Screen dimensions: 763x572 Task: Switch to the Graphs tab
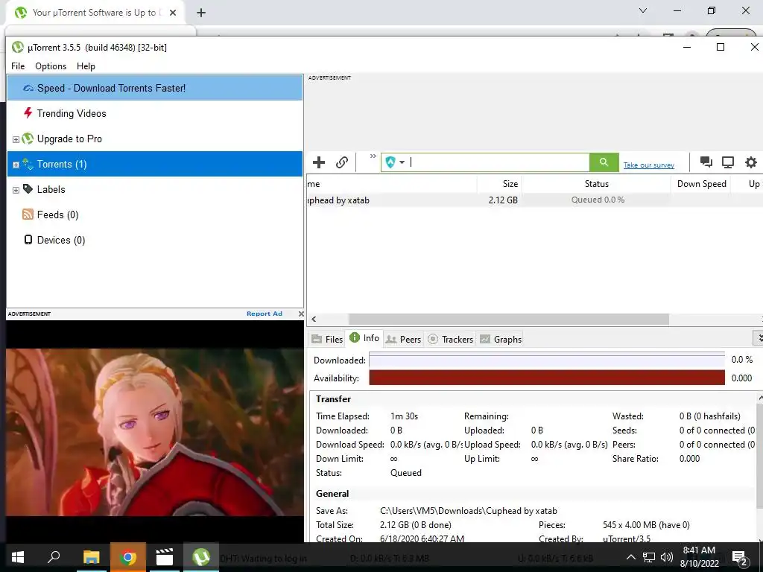[501, 339]
